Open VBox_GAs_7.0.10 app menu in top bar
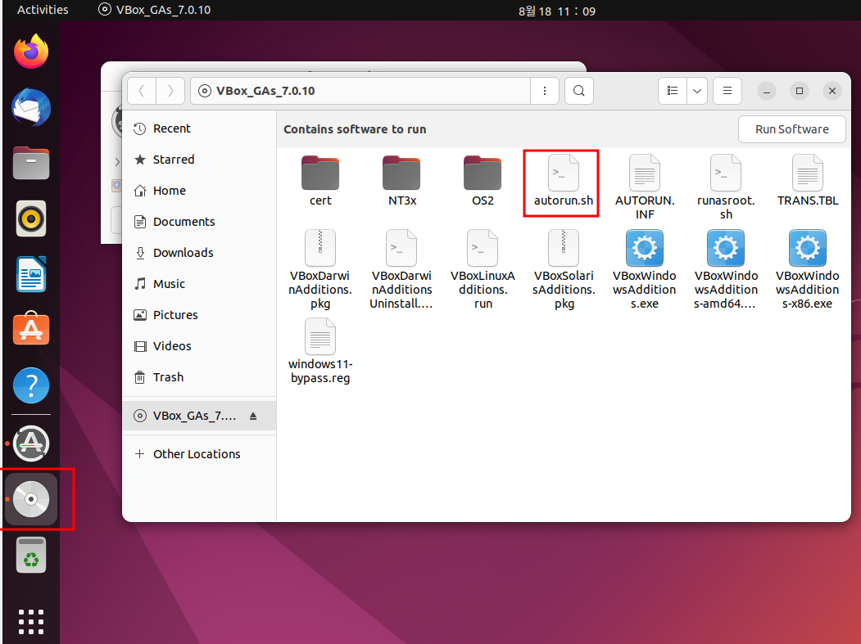861x644 pixels. 154,10
